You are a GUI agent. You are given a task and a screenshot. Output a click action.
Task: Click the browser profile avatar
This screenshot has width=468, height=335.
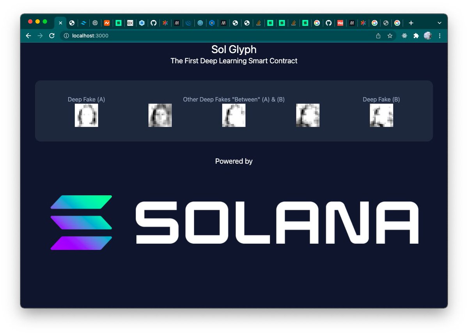tap(428, 36)
